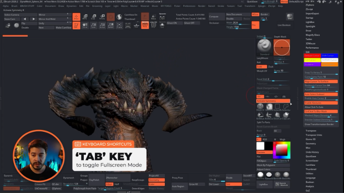
Task: Toggle Auto Select Subtool
Action: [x=321, y=94]
